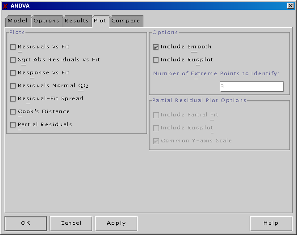
Task: Close the ANOVA dialog window
Action: (x=290, y=6)
